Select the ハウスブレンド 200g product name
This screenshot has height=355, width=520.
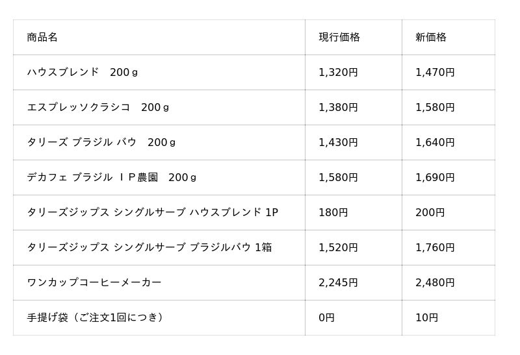83,72
